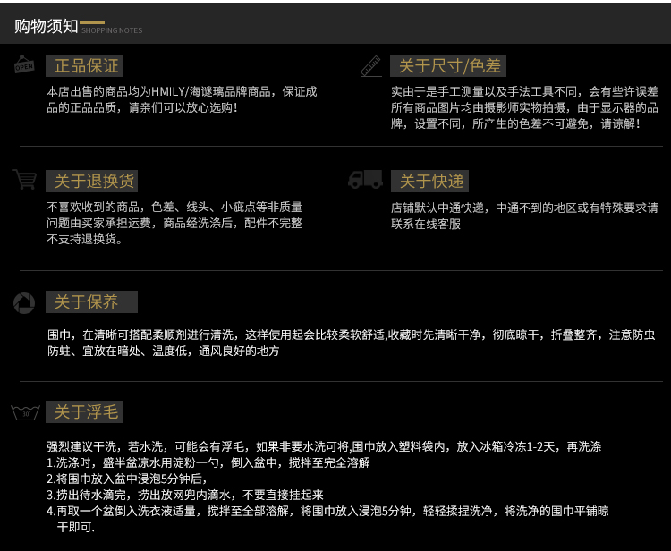The width and height of the screenshot is (671, 551).
Task: Click the round care icon beside 关于保养
Action: pos(24,302)
